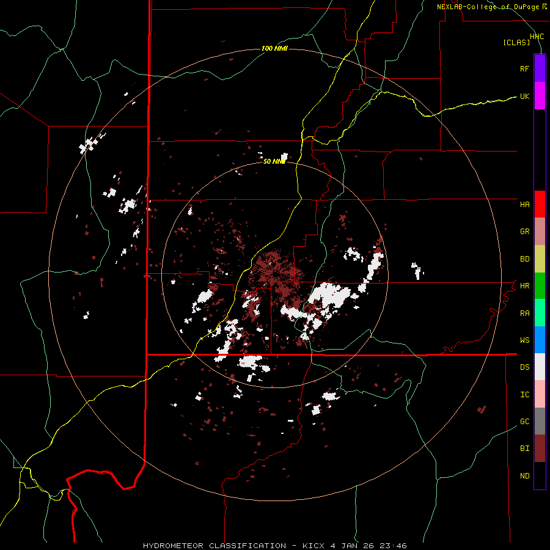The width and height of the screenshot is (550, 550).
Task: Click the 100 NMI range ring label
Action: [x=274, y=48]
